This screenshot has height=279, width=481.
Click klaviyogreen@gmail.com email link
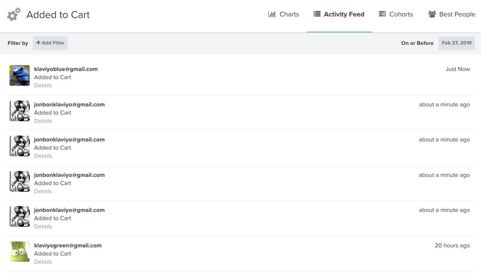68,245
